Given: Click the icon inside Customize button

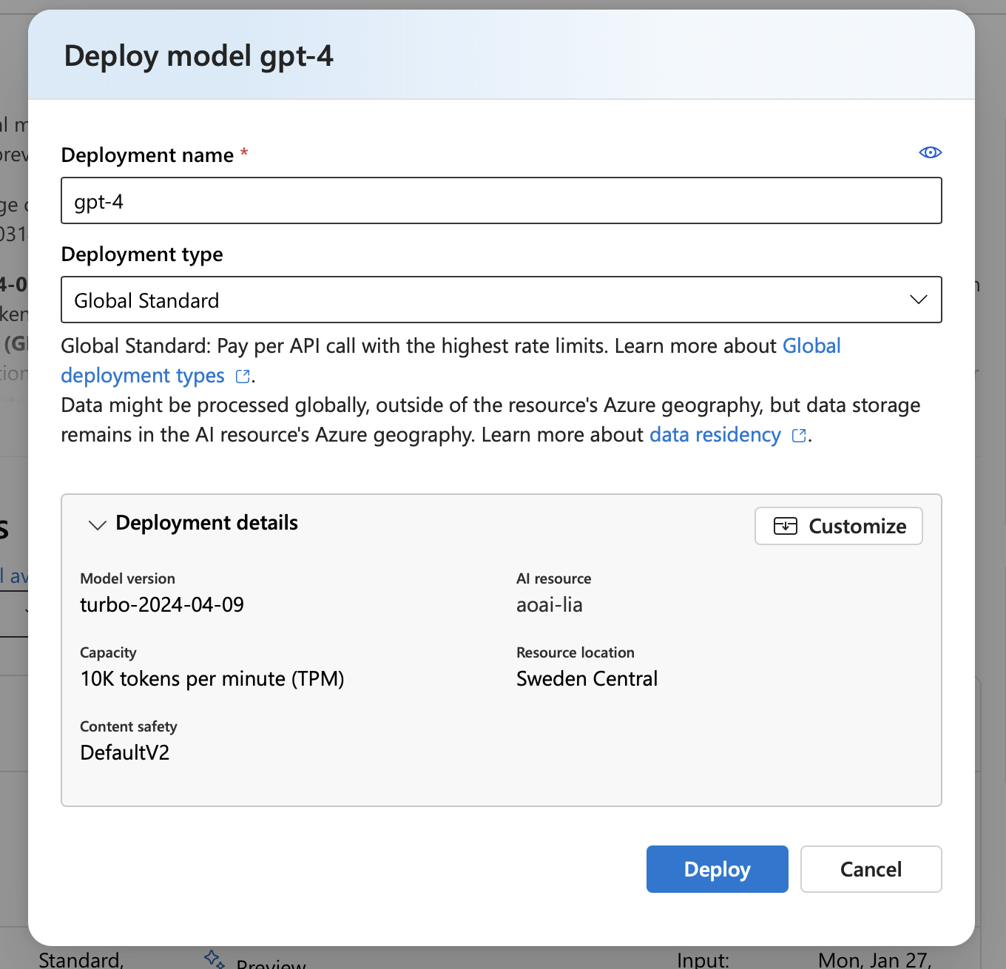Looking at the screenshot, I should 785,526.
